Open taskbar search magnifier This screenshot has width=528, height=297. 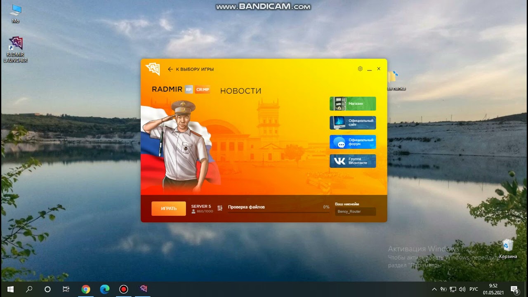point(29,289)
